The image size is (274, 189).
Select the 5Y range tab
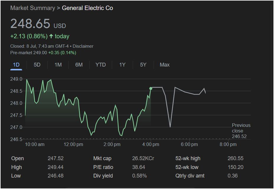tap(143, 65)
